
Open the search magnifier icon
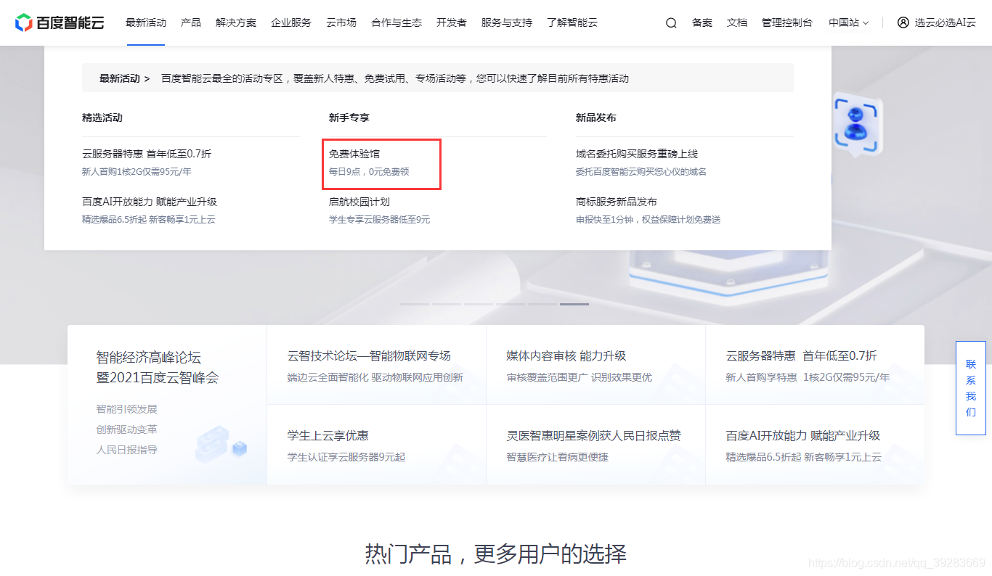(x=671, y=22)
